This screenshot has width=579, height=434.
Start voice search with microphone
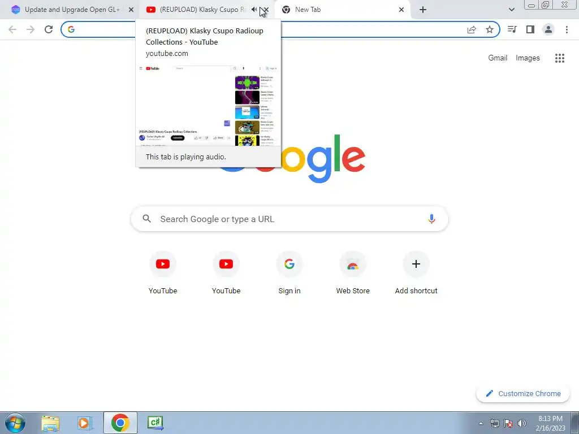431,219
